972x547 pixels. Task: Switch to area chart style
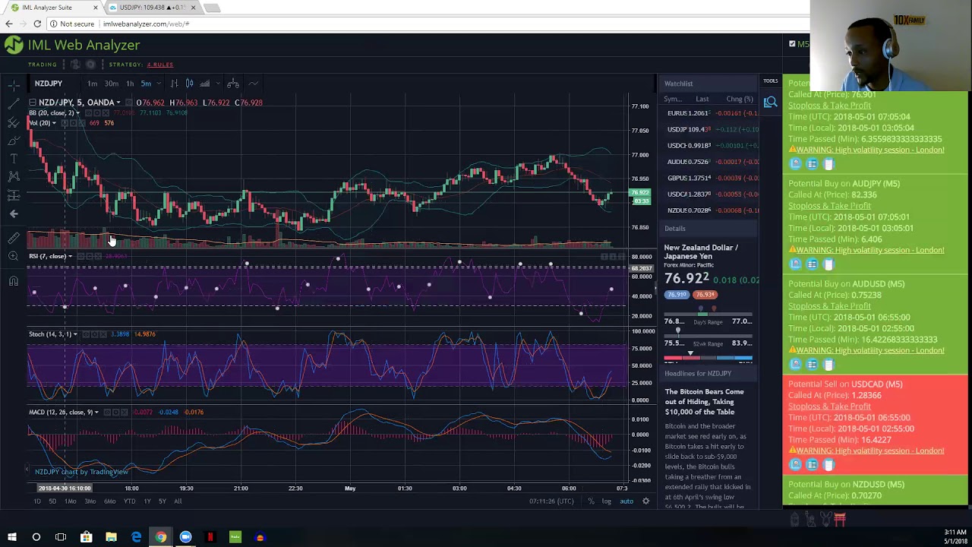pos(205,84)
